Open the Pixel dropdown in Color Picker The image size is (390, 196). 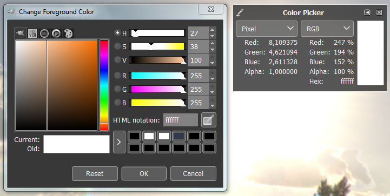coord(266,29)
